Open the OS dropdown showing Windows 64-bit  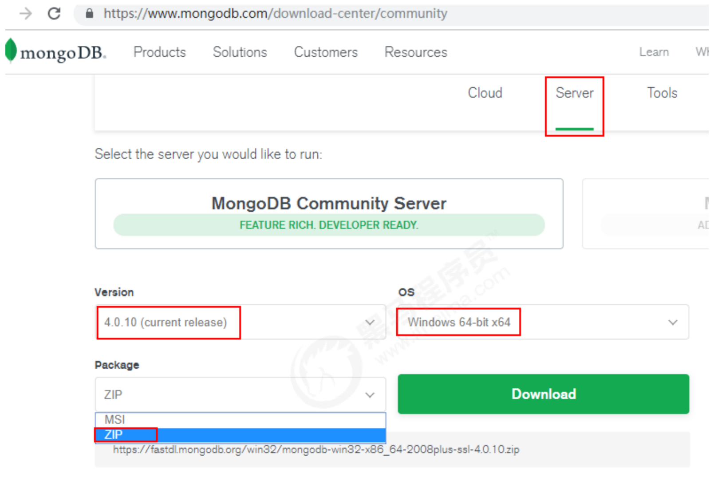pos(543,322)
